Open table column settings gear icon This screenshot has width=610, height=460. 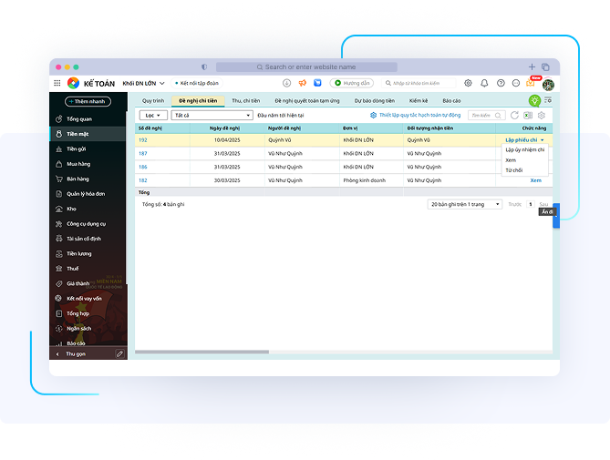(x=542, y=116)
